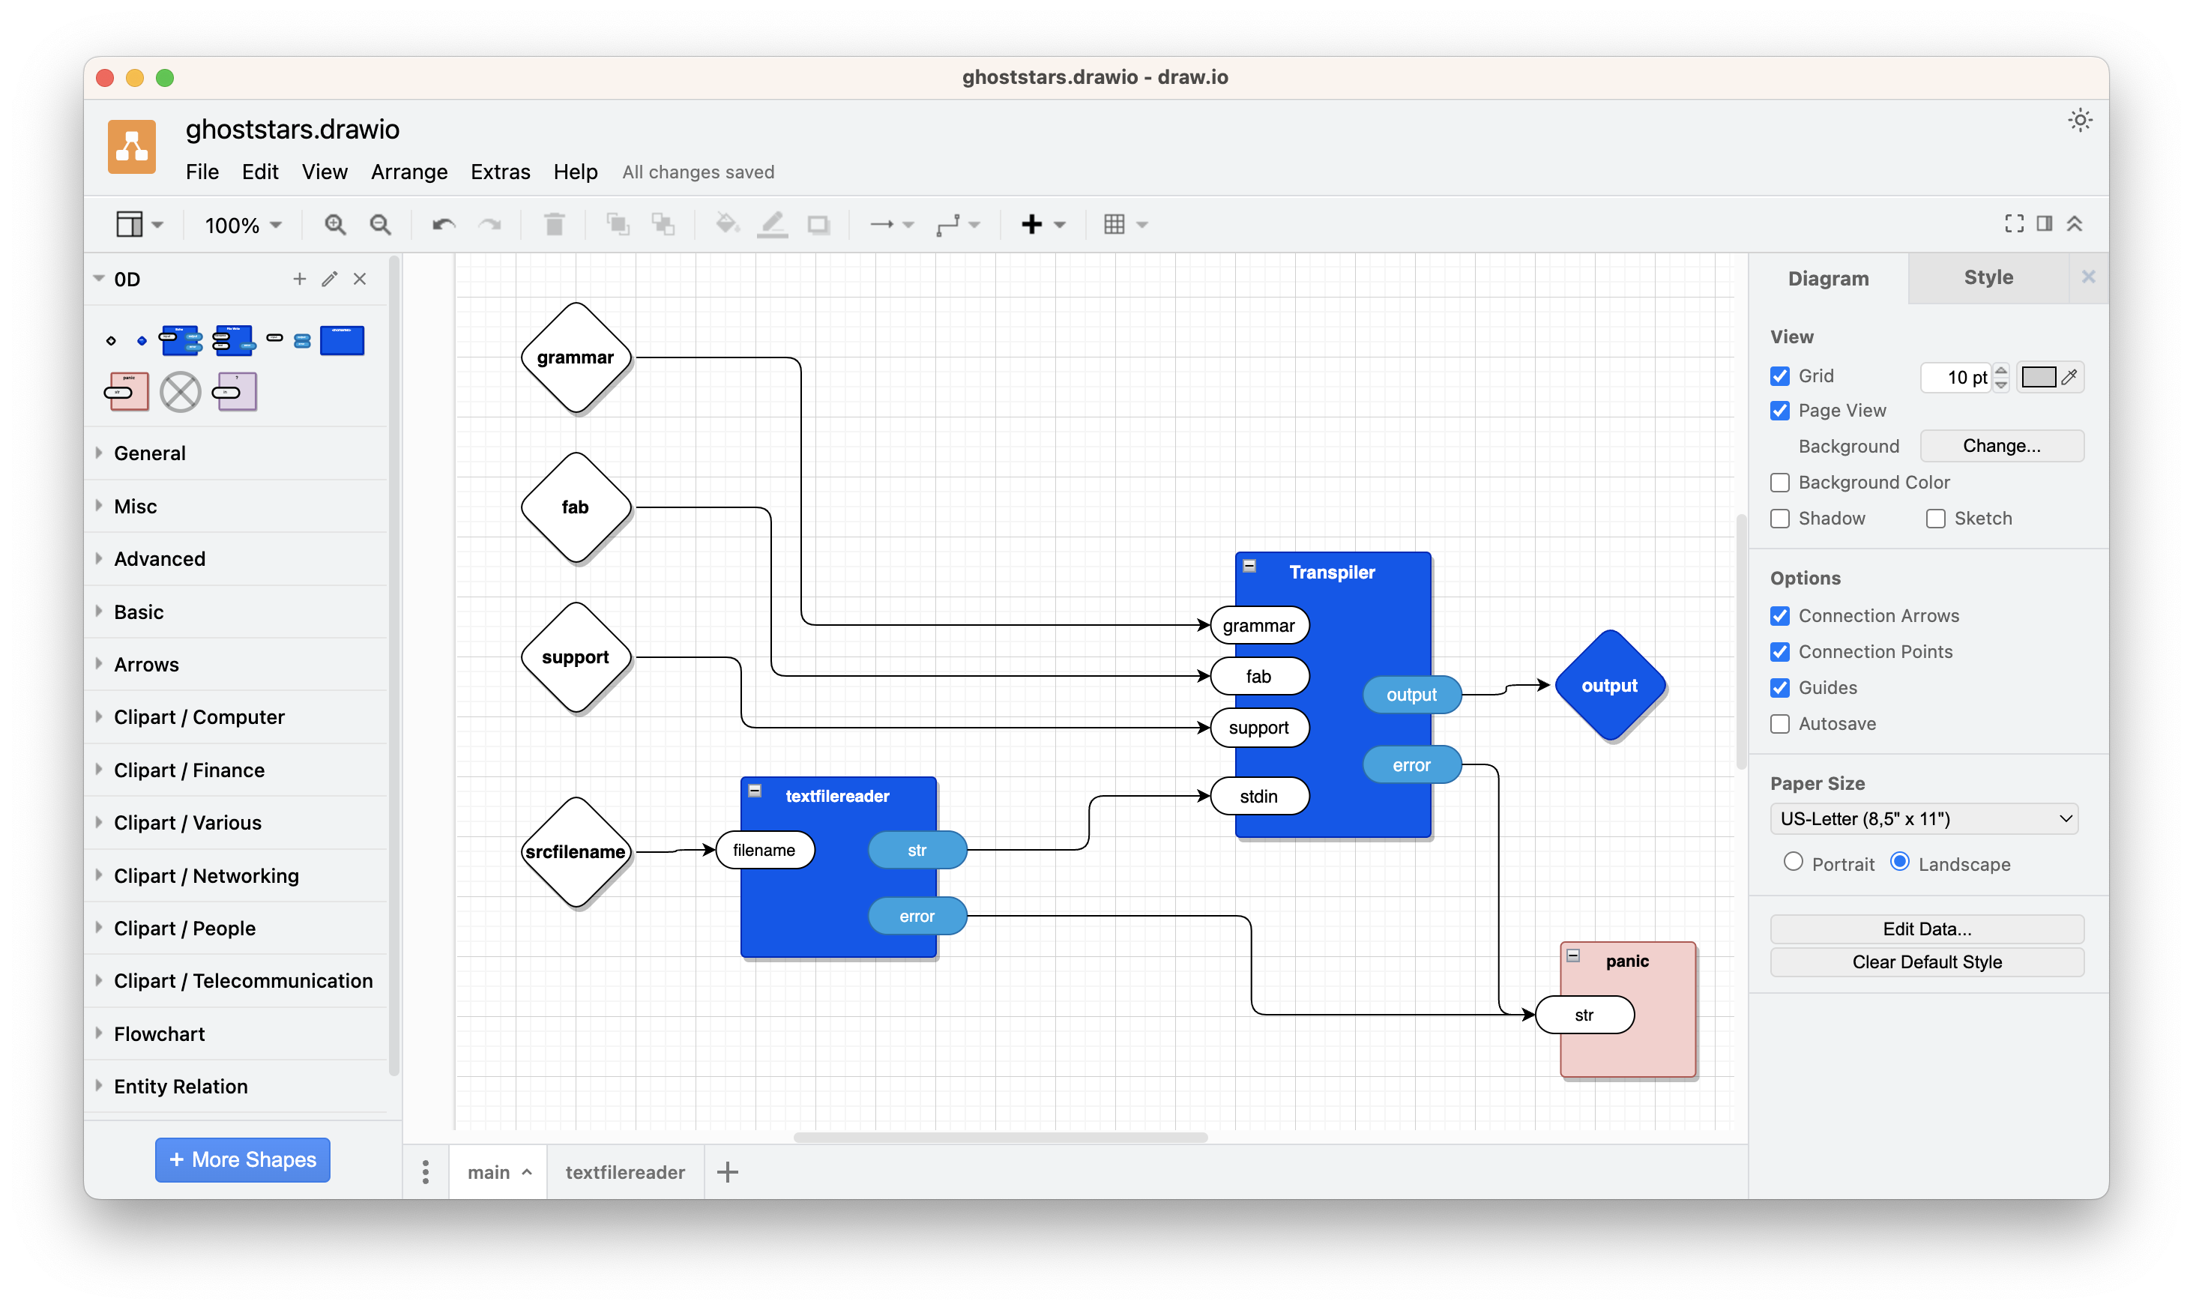Toggle the Grid checkbox

(1780, 376)
